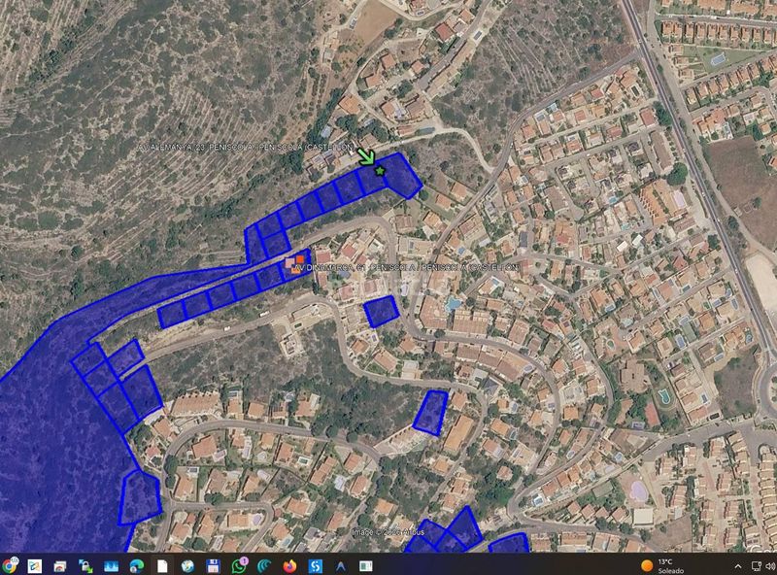Open the 13°C Soleado weather widget
777x575 pixels.
click(662, 565)
